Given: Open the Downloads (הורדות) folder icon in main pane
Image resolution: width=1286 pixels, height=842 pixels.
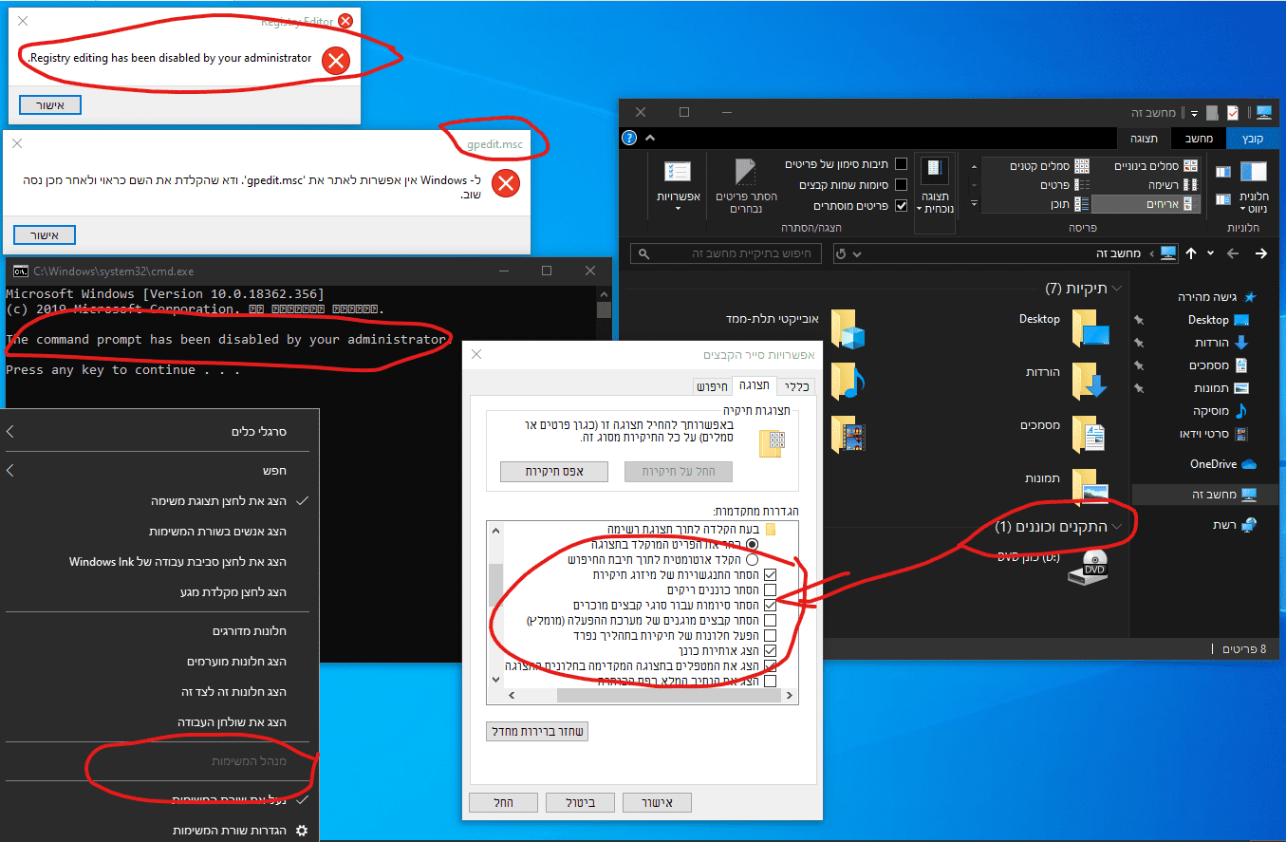Looking at the screenshot, I should (1090, 381).
